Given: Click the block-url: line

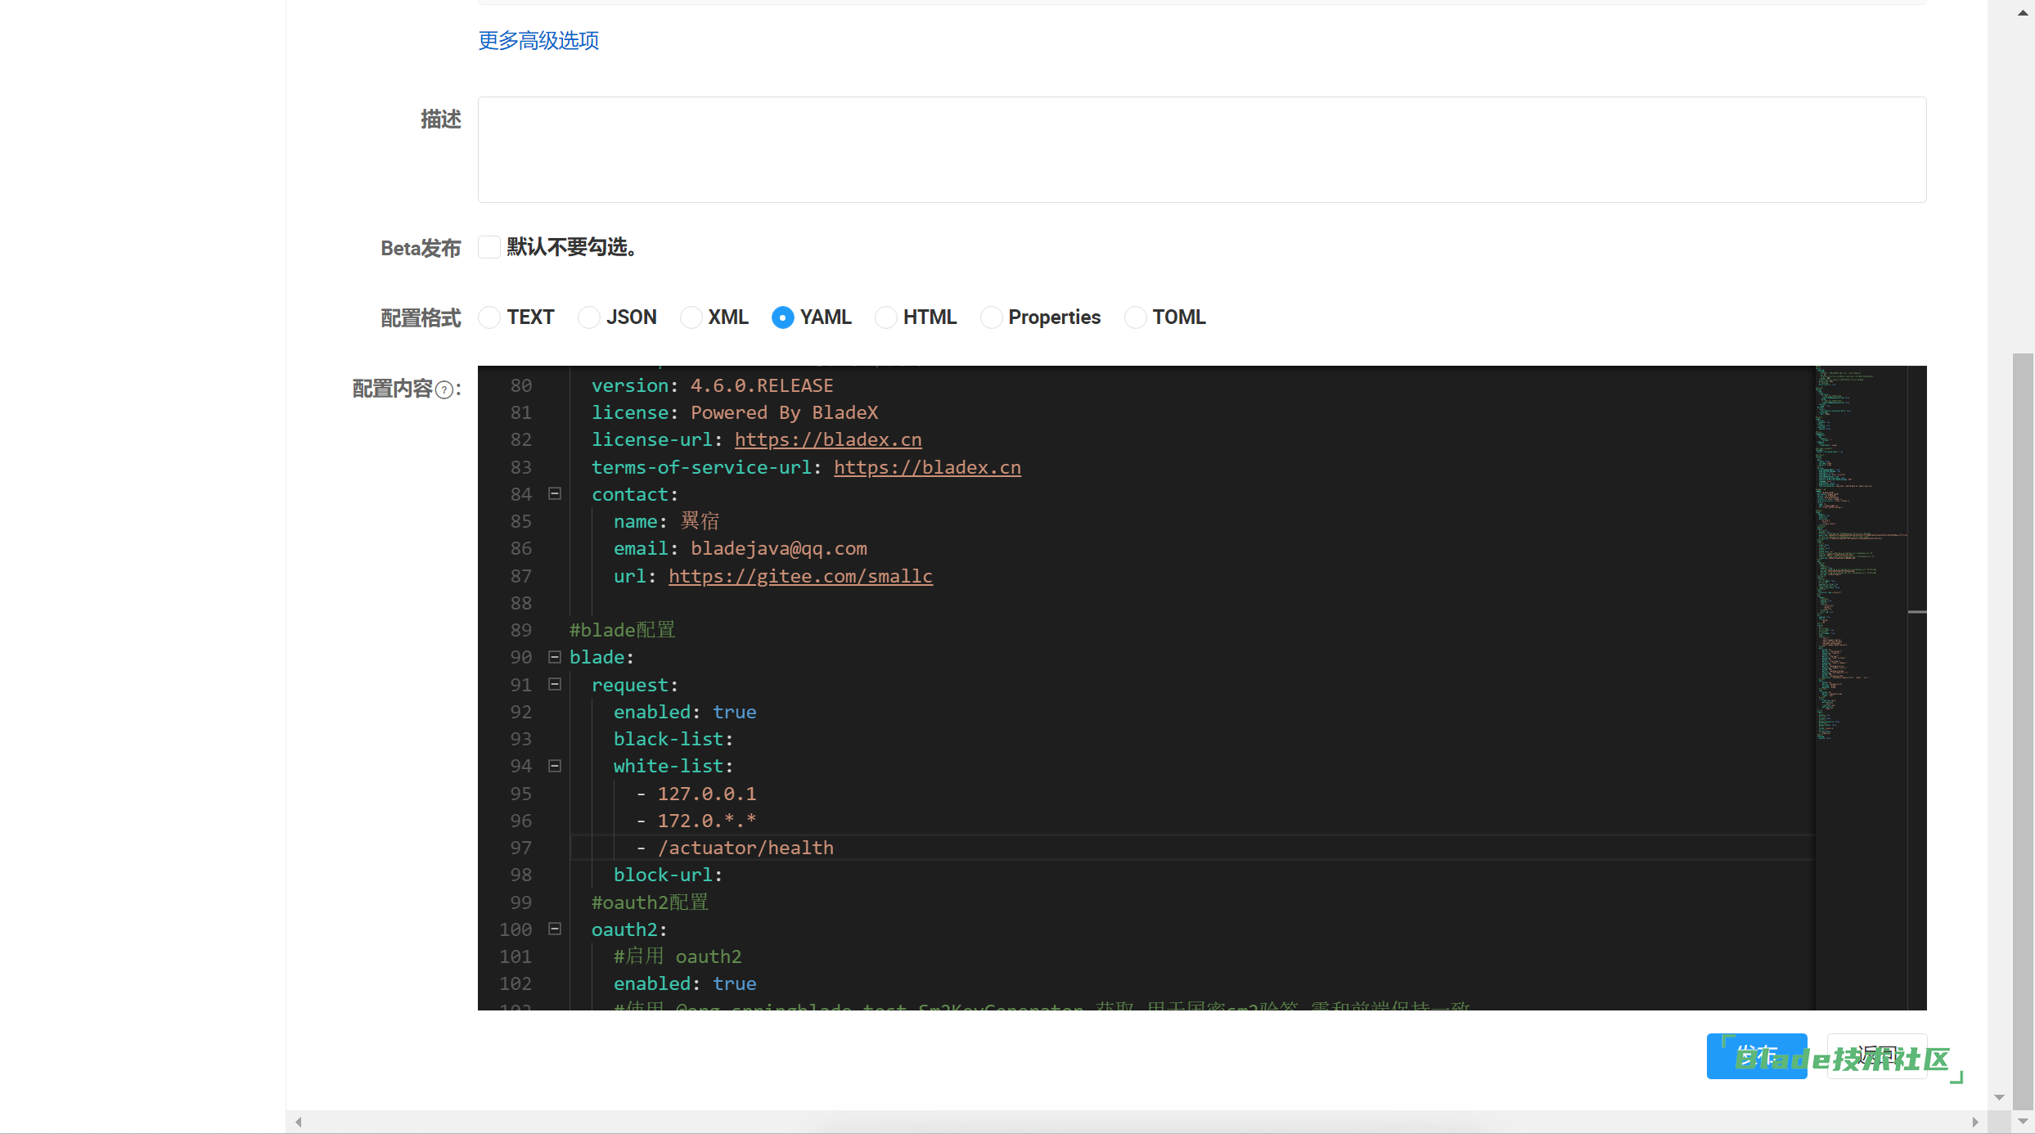Looking at the screenshot, I should [668, 875].
